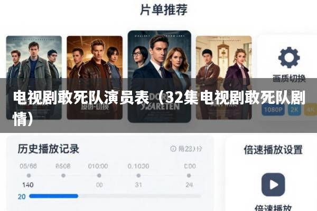Screen dimensions: 317x211
Task: Select the 1080P quality option
Action: pyautogui.click(x=273, y=109)
